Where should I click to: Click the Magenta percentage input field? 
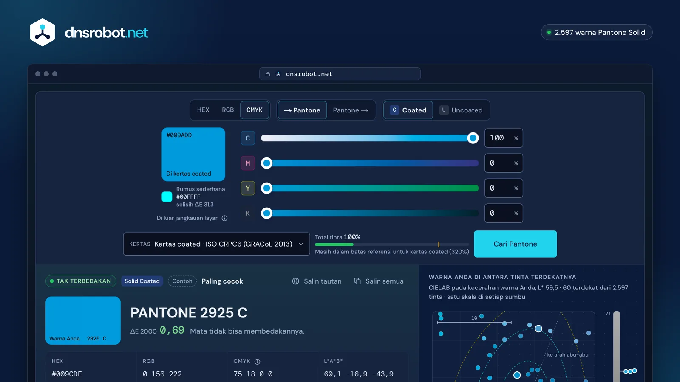coord(504,163)
